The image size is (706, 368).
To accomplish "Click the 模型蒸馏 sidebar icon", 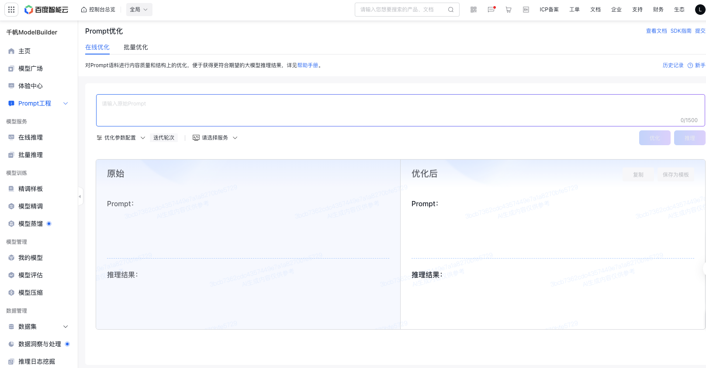I will tap(11, 224).
